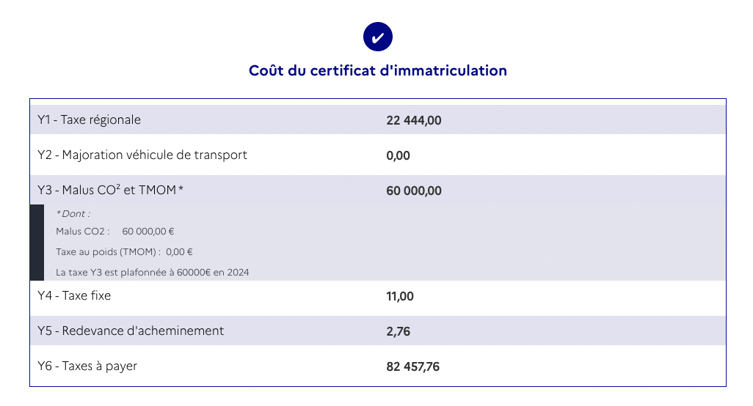Click the fixed tax value 11,00
Screen dimensions: 753x406
pyautogui.click(x=400, y=297)
